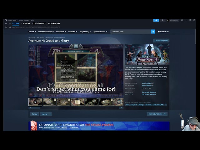Expand more tags with plus button
Image resolution: width=200 pixels, height=150 pixels.
coord(166,105)
